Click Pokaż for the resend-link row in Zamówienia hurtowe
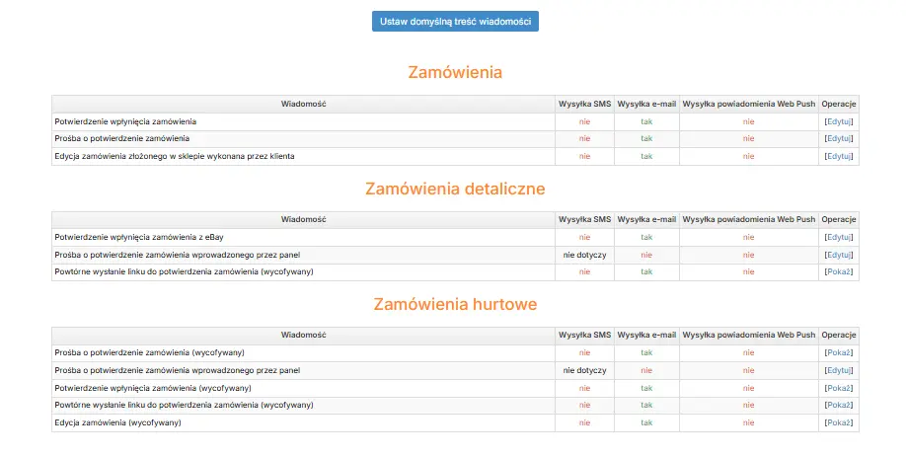 (x=839, y=405)
